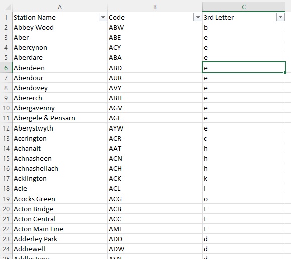
Task: Select the 'Abbey Wood' cell
Action: tap(60, 27)
